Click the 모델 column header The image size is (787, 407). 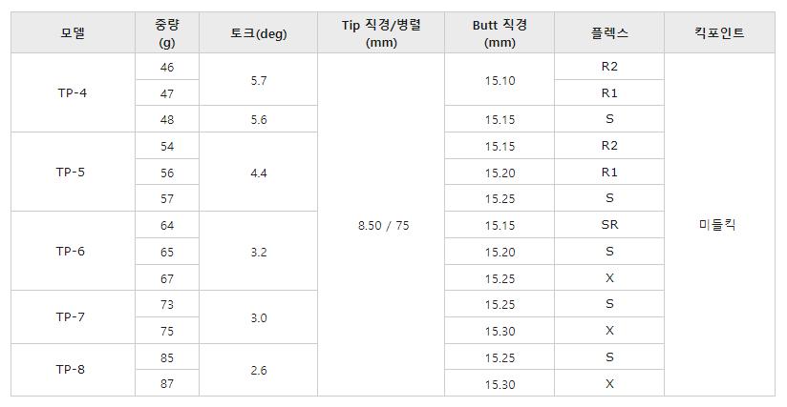(72, 33)
